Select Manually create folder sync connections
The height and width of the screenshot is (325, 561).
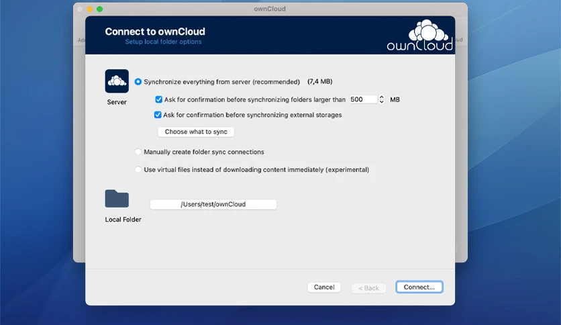coord(138,152)
